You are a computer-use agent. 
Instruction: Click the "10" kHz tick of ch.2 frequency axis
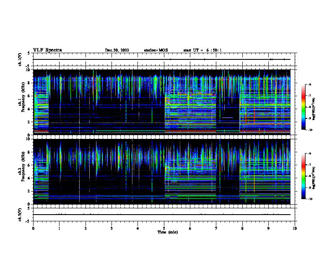coord(28,139)
